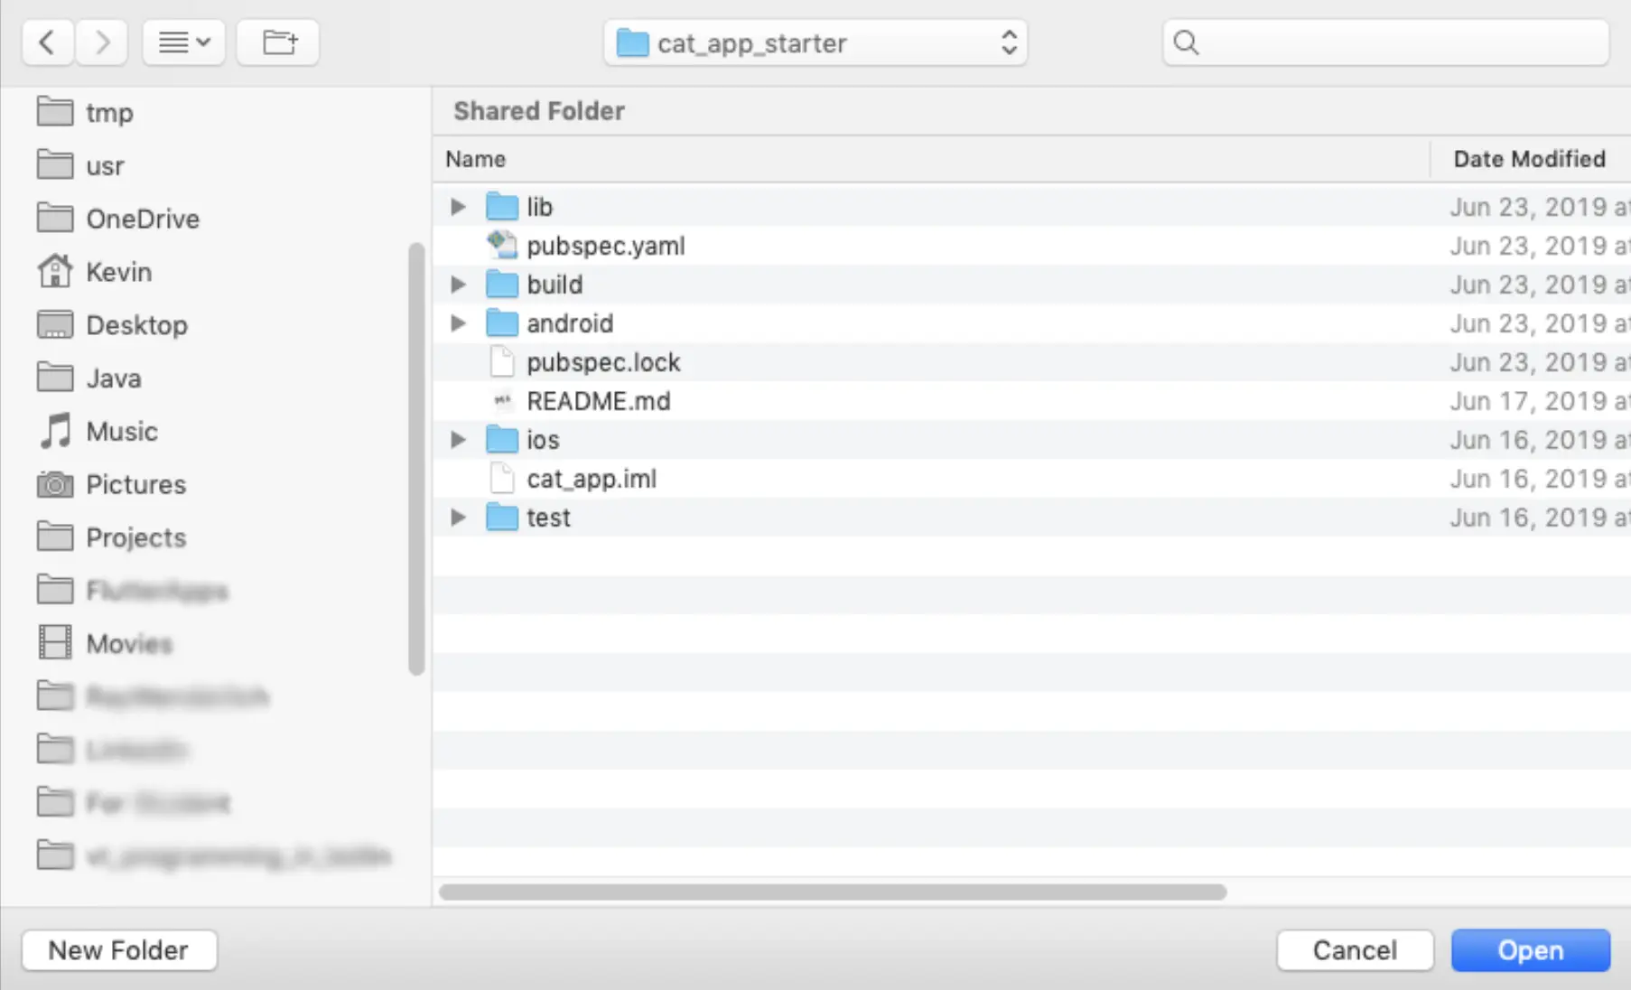Image resolution: width=1631 pixels, height=990 pixels.
Task: Select the build folder icon
Action: (x=502, y=285)
